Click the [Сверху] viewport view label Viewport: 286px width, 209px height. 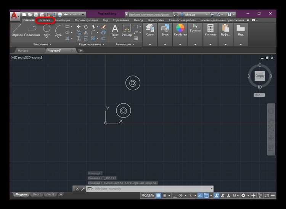(x=20, y=58)
